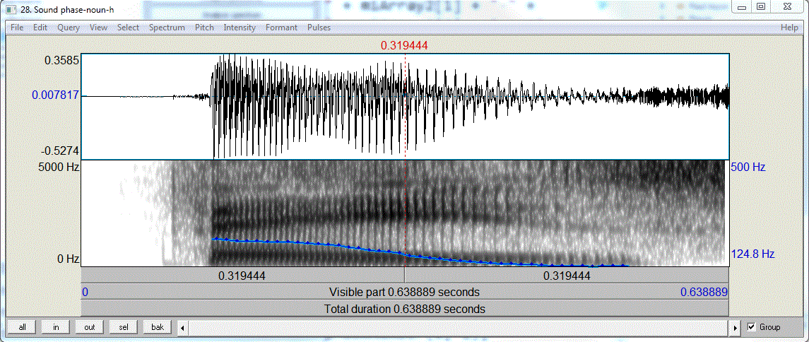Click the 'all' zoom button
This screenshot has height=342, width=809.
coord(22,327)
